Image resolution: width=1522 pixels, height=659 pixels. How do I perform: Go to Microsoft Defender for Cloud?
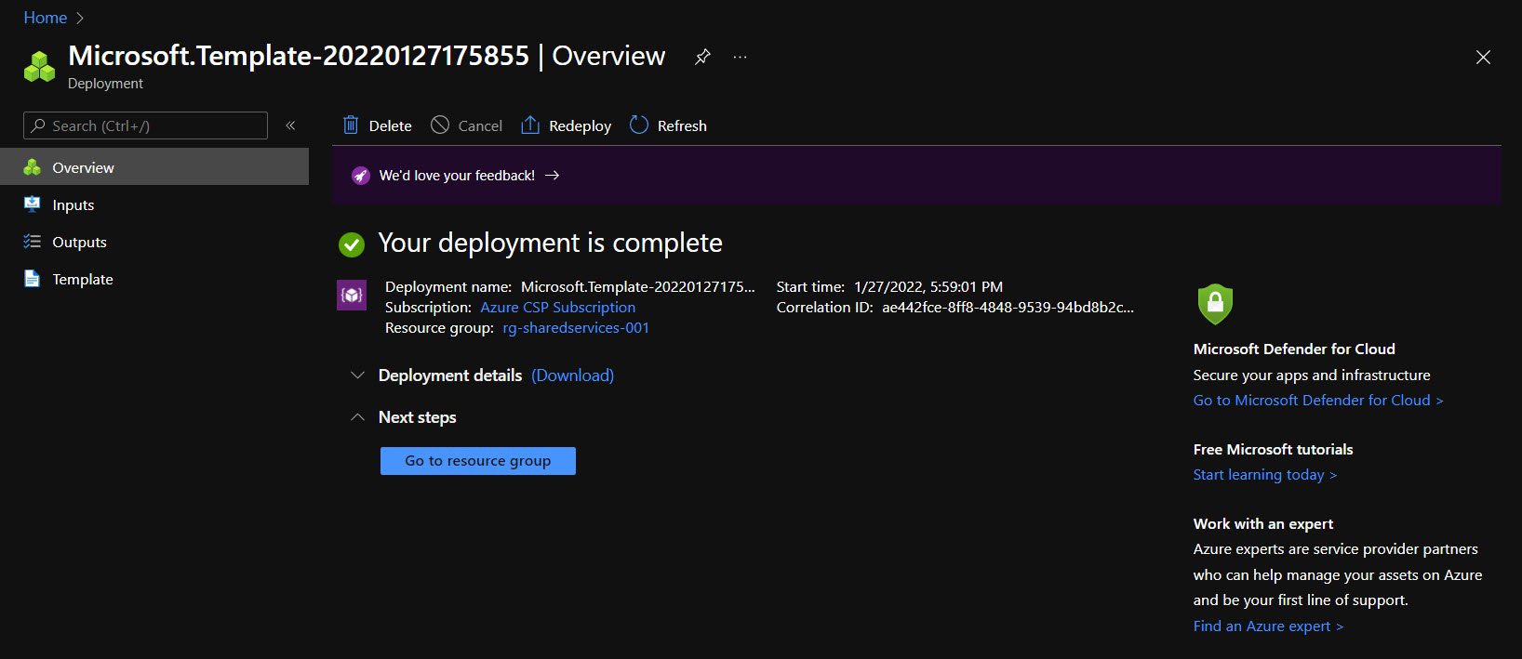click(x=1318, y=401)
